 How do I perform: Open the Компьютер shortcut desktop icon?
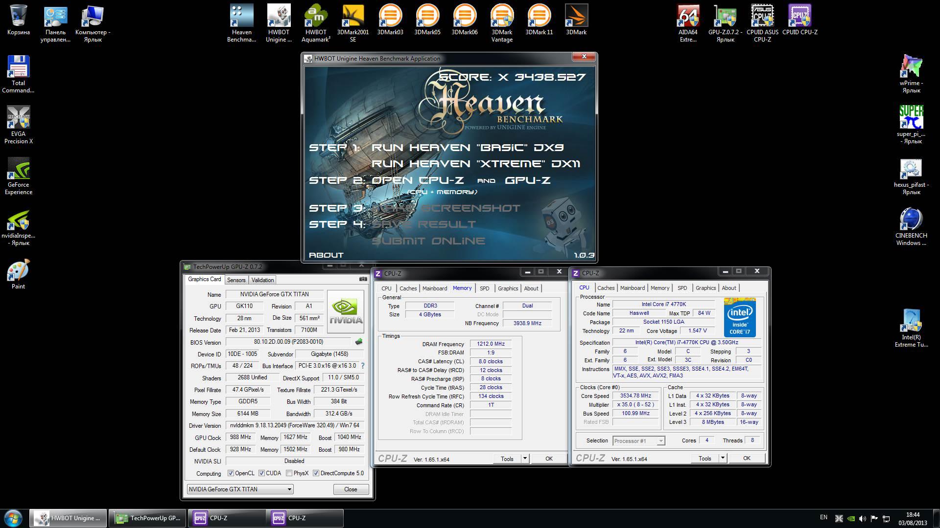point(93,24)
